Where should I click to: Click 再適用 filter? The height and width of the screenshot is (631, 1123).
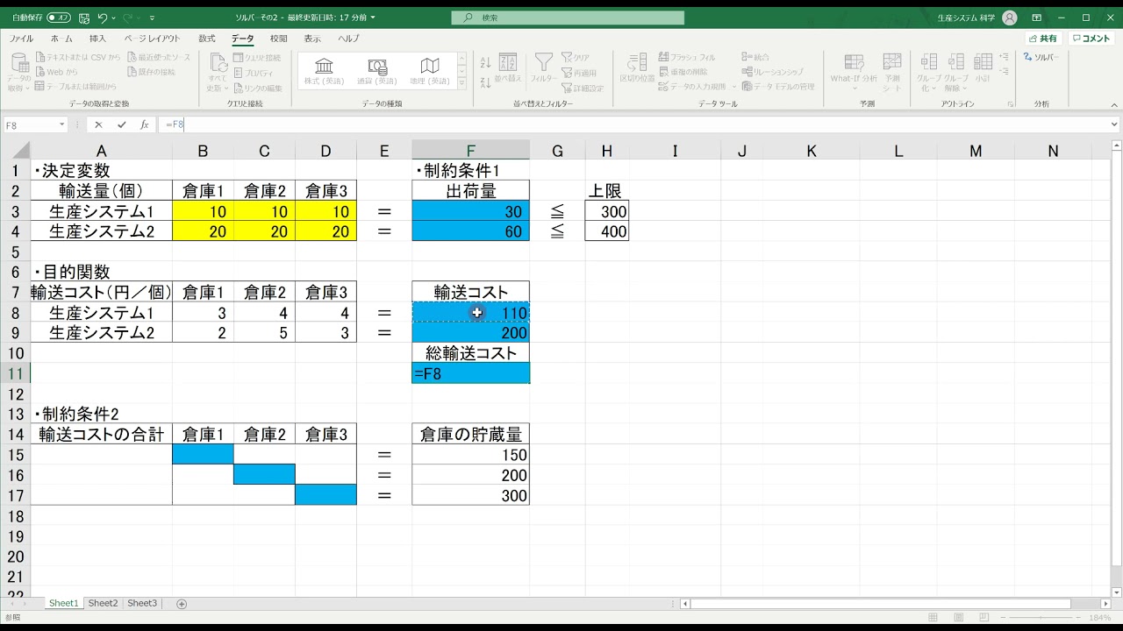coord(579,73)
